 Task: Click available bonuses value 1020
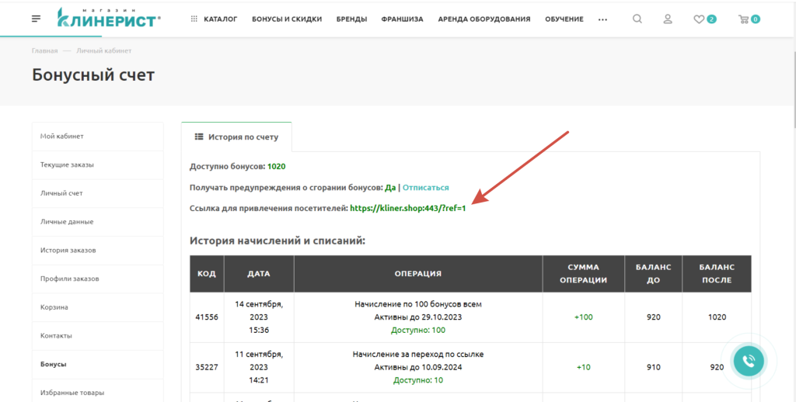[276, 166]
